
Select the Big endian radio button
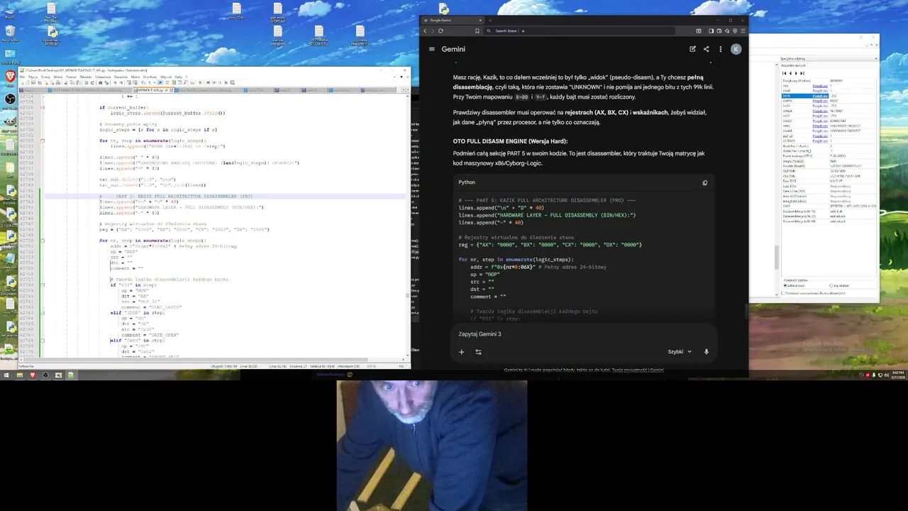coord(838,285)
